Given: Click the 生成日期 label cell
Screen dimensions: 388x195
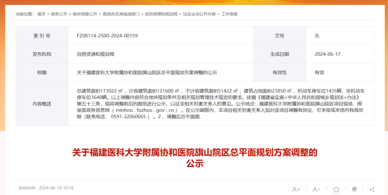Looking at the screenshot, I should click(x=280, y=54).
